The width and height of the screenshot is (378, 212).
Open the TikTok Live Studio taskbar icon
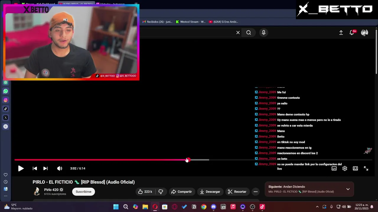[262, 207]
